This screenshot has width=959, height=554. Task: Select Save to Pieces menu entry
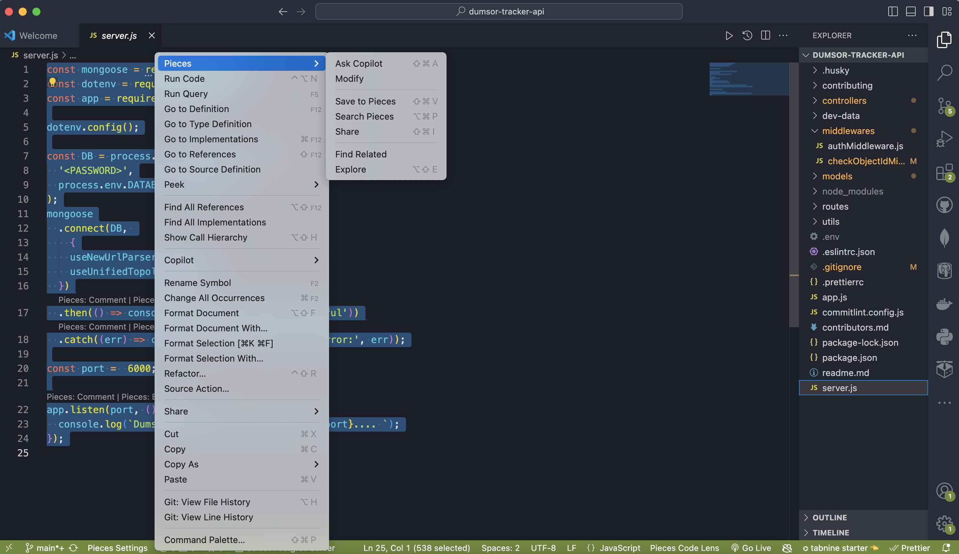[365, 101]
